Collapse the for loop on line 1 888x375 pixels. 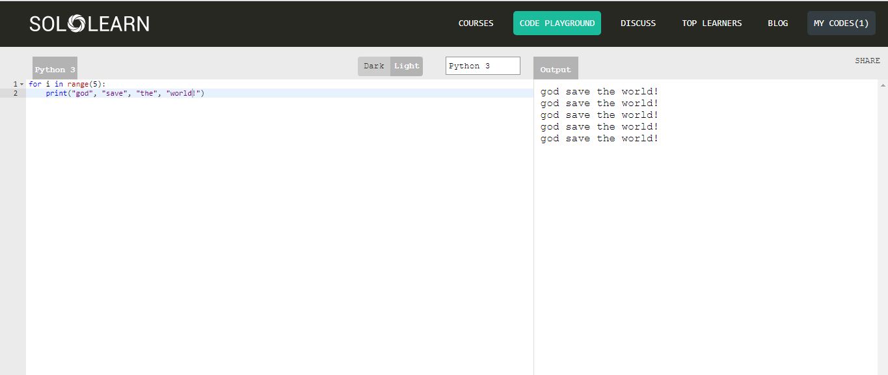click(x=22, y=83)
